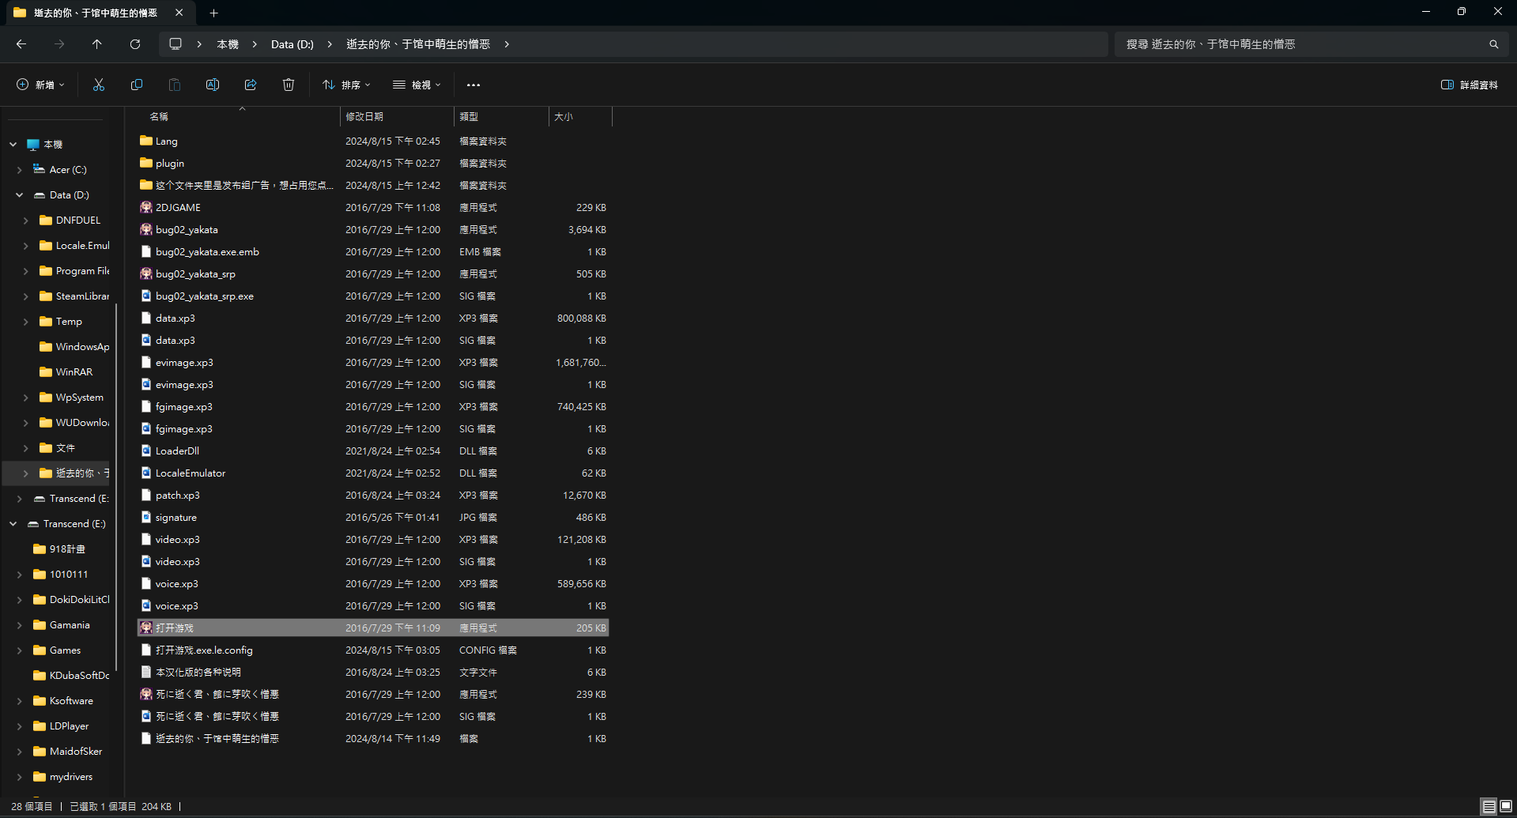Screen dimensions: 1517x818
Task: Select Games folder in navigation tree
Action: pyautogui.click(x=65, y=650)
